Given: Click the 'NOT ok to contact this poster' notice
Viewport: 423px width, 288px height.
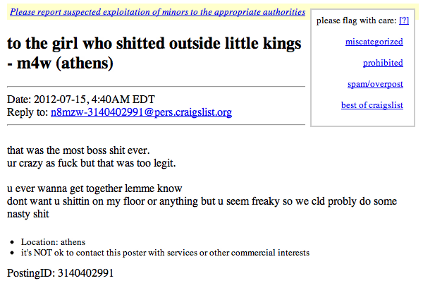Looking at the screenshot, I should (x=165, y=252).
